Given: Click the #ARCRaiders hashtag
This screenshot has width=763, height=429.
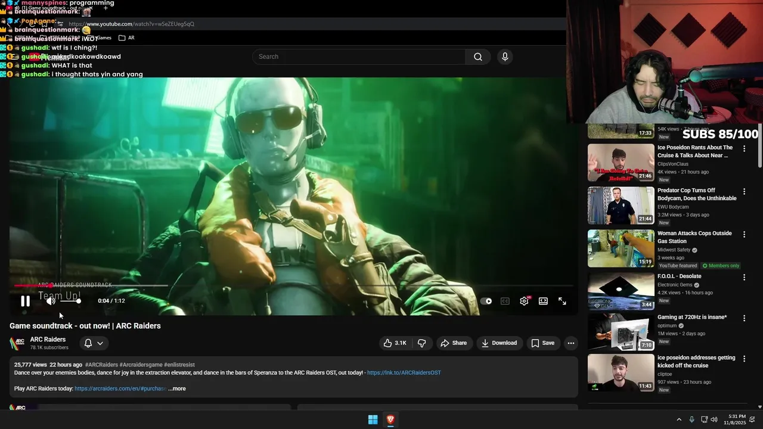Looking at the screenshot, I should [x=101, y=365].
